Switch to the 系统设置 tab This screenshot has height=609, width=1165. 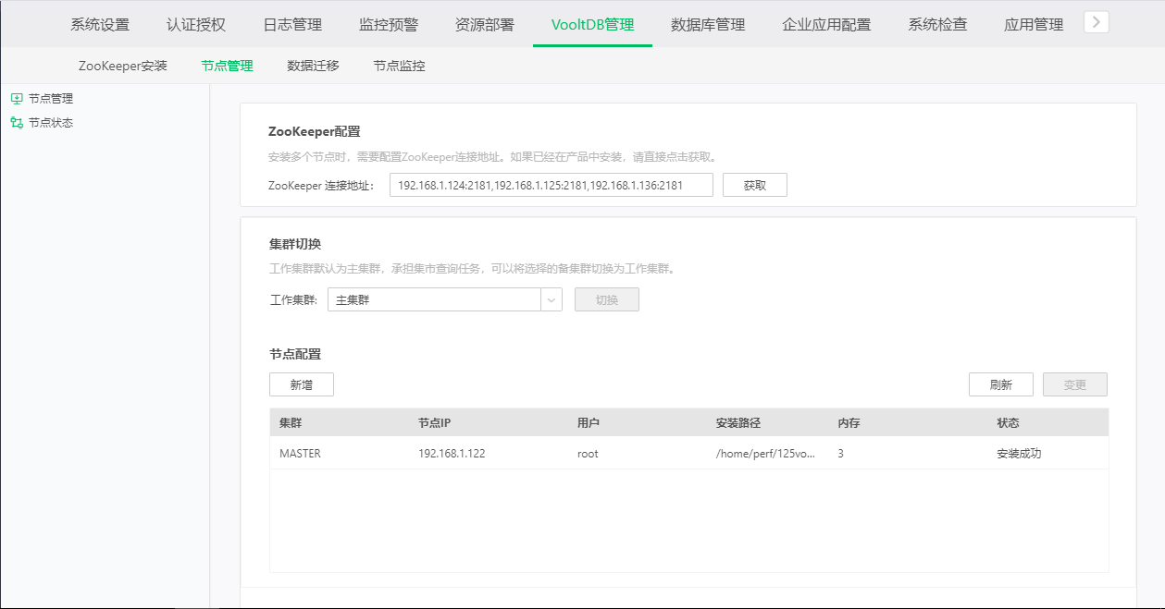pyautogui.click(x=100, y=25)
